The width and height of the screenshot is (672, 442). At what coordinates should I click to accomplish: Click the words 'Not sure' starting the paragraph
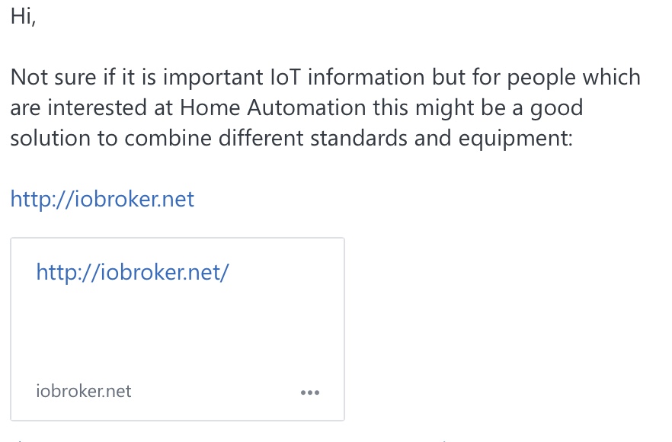53,78
